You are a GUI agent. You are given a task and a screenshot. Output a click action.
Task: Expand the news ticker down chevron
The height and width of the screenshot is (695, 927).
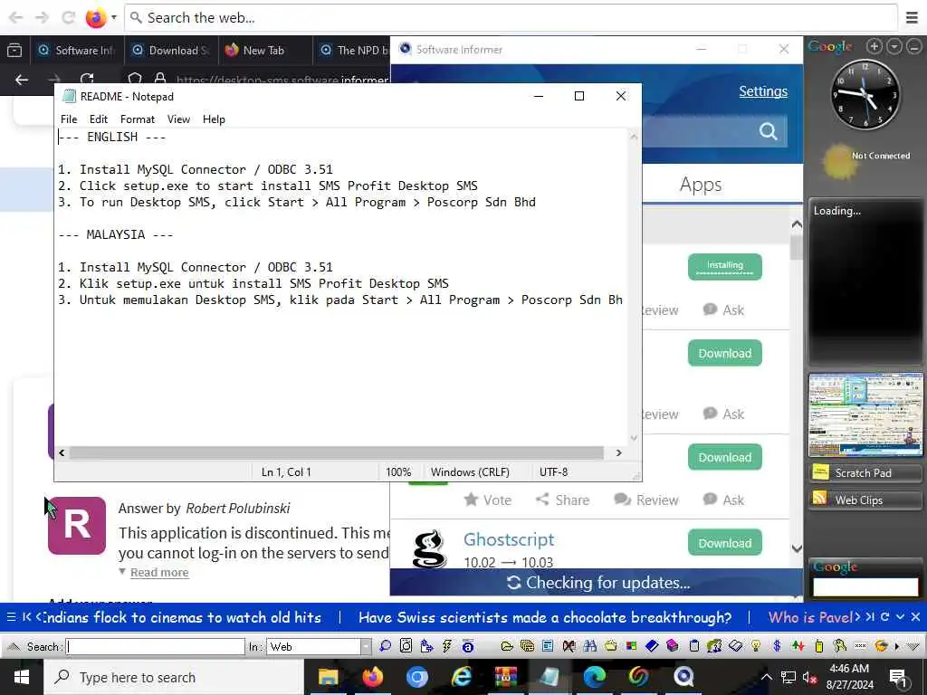[x=900, y=617]
